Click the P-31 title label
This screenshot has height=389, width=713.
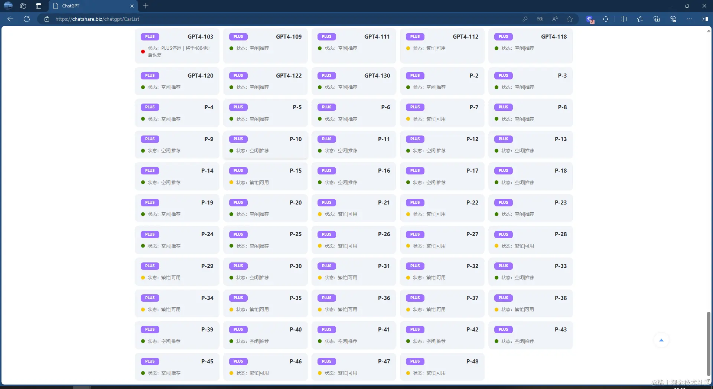coord(384,266)
